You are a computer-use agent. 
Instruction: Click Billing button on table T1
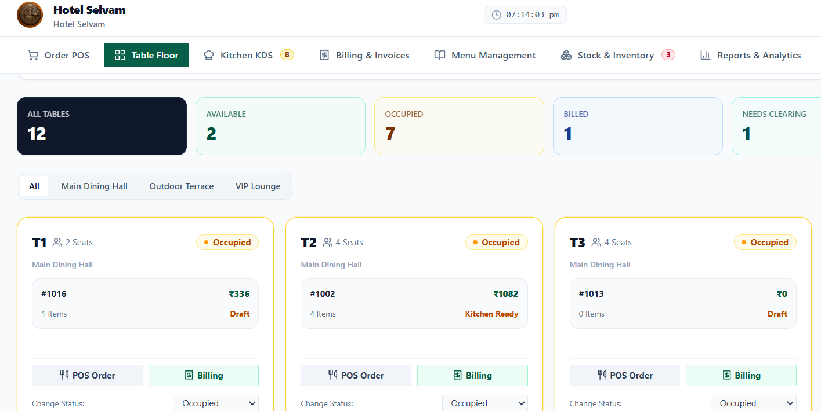(204, 375)
